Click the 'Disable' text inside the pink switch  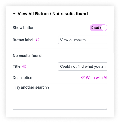click(x=96, y=28)
